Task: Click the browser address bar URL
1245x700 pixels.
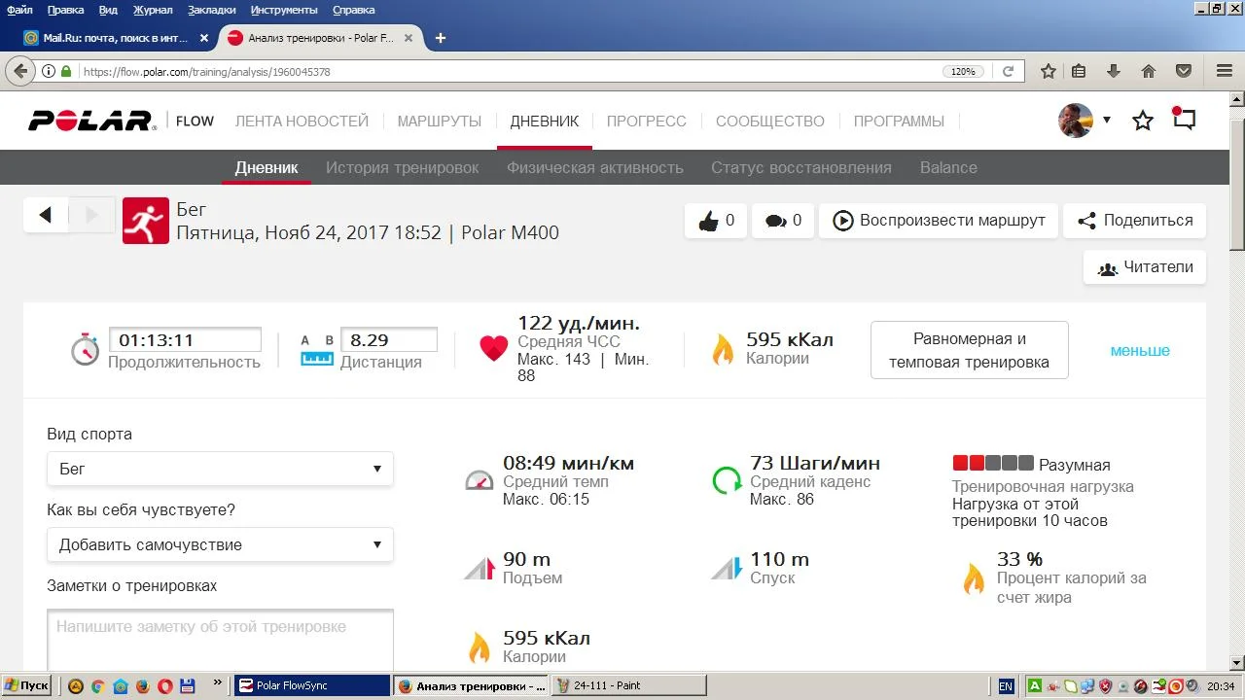Action: pos(206,72)
